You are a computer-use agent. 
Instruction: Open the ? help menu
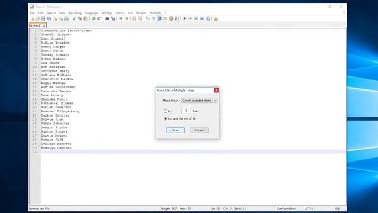(x=165, y=13)
